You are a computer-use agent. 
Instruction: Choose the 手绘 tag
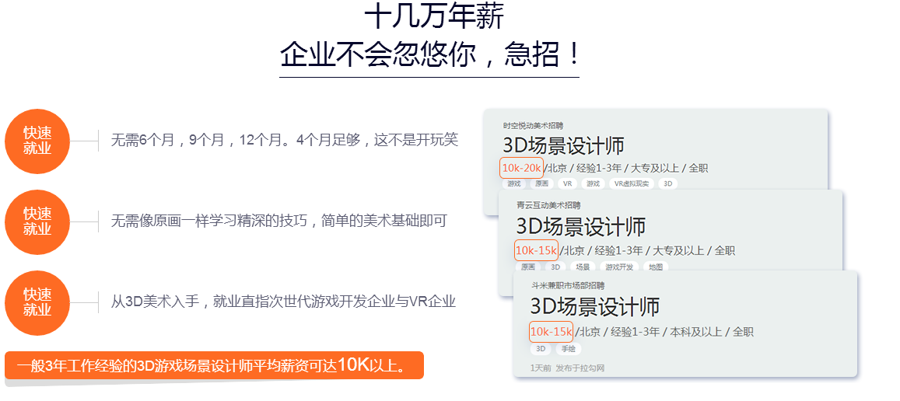point(569,349)
